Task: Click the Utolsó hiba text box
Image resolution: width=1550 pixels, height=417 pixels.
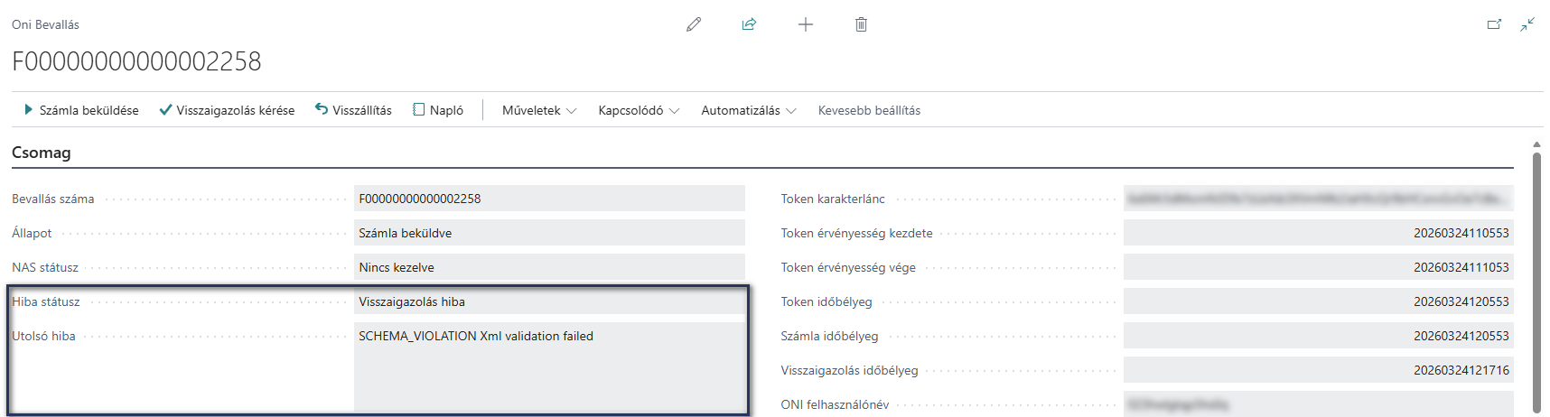Action: [549, 367]
